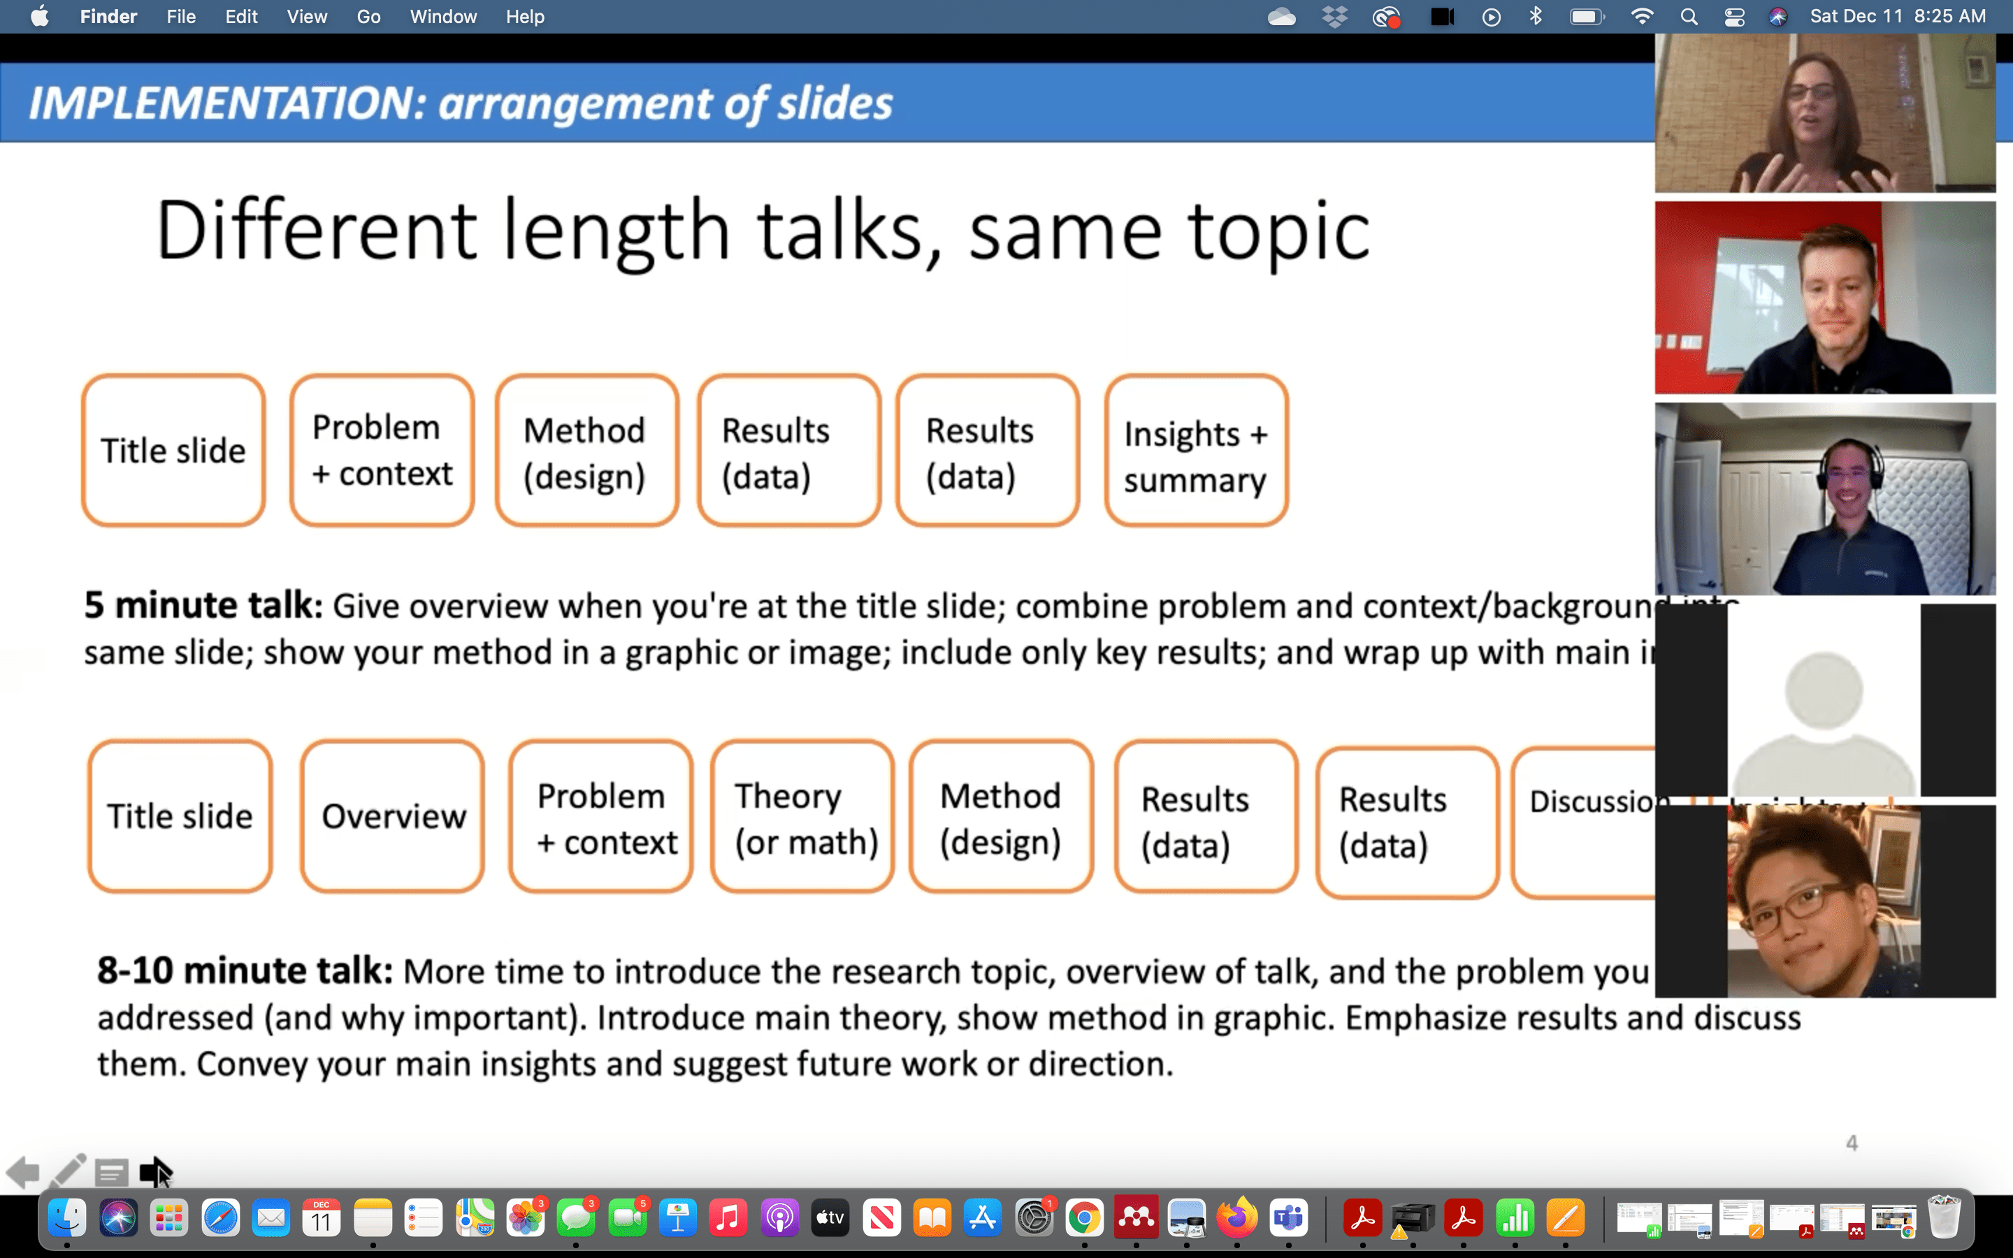
Task: Open the printer queue dock icon
Action: [x=1413, y=1219]
